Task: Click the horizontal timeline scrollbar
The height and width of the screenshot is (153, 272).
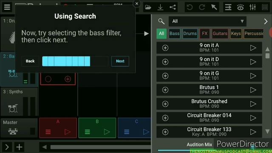Action: pos(101,147)
